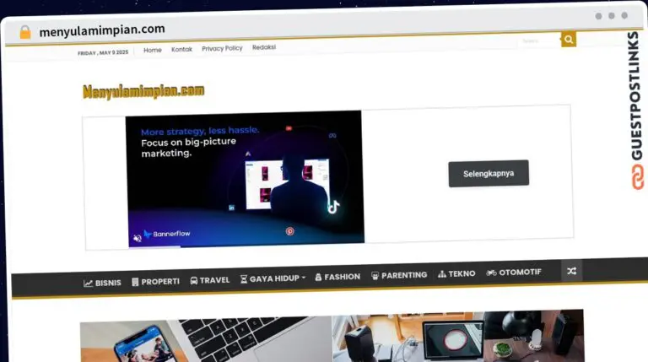Open the Travel category

click(x=210, y=280)
